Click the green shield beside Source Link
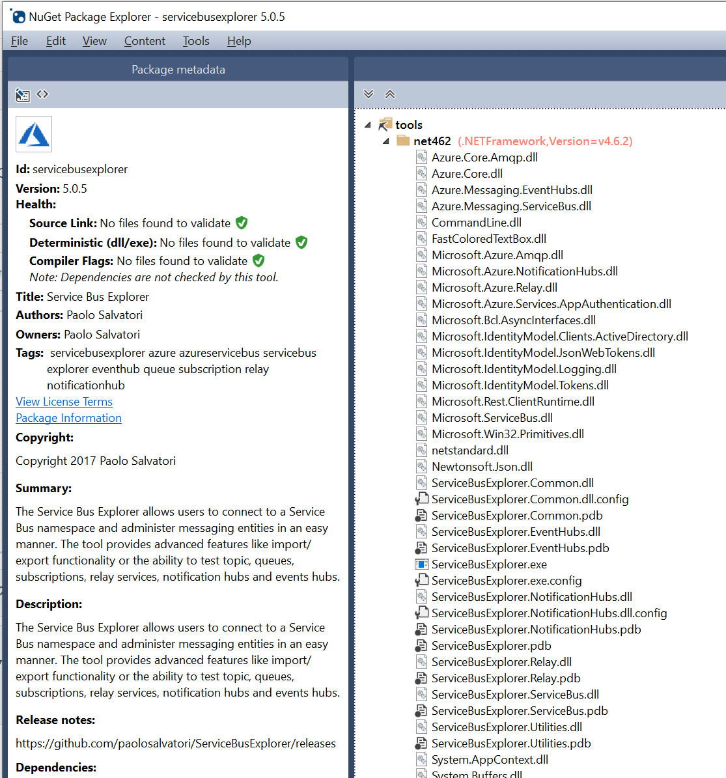The image size is (726, 778). (x=242, y=223)
